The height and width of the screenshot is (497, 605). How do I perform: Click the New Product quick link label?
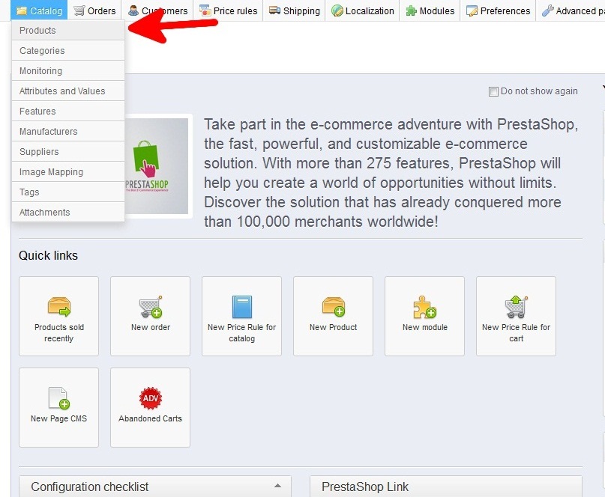(334, 327)
